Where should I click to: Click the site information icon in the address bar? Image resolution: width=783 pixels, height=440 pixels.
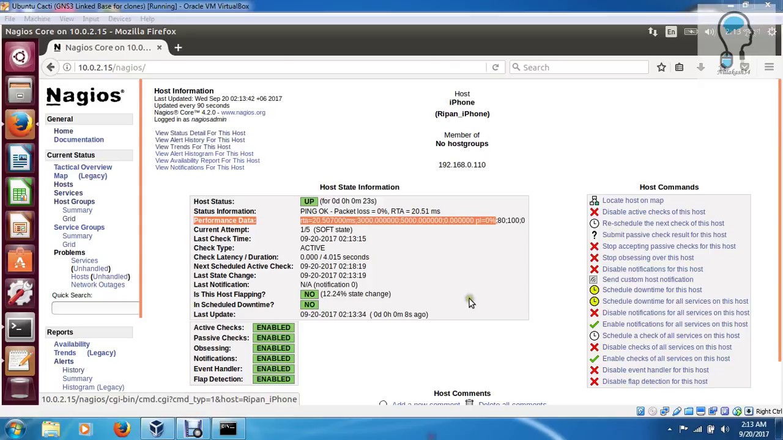pos(67,67)
